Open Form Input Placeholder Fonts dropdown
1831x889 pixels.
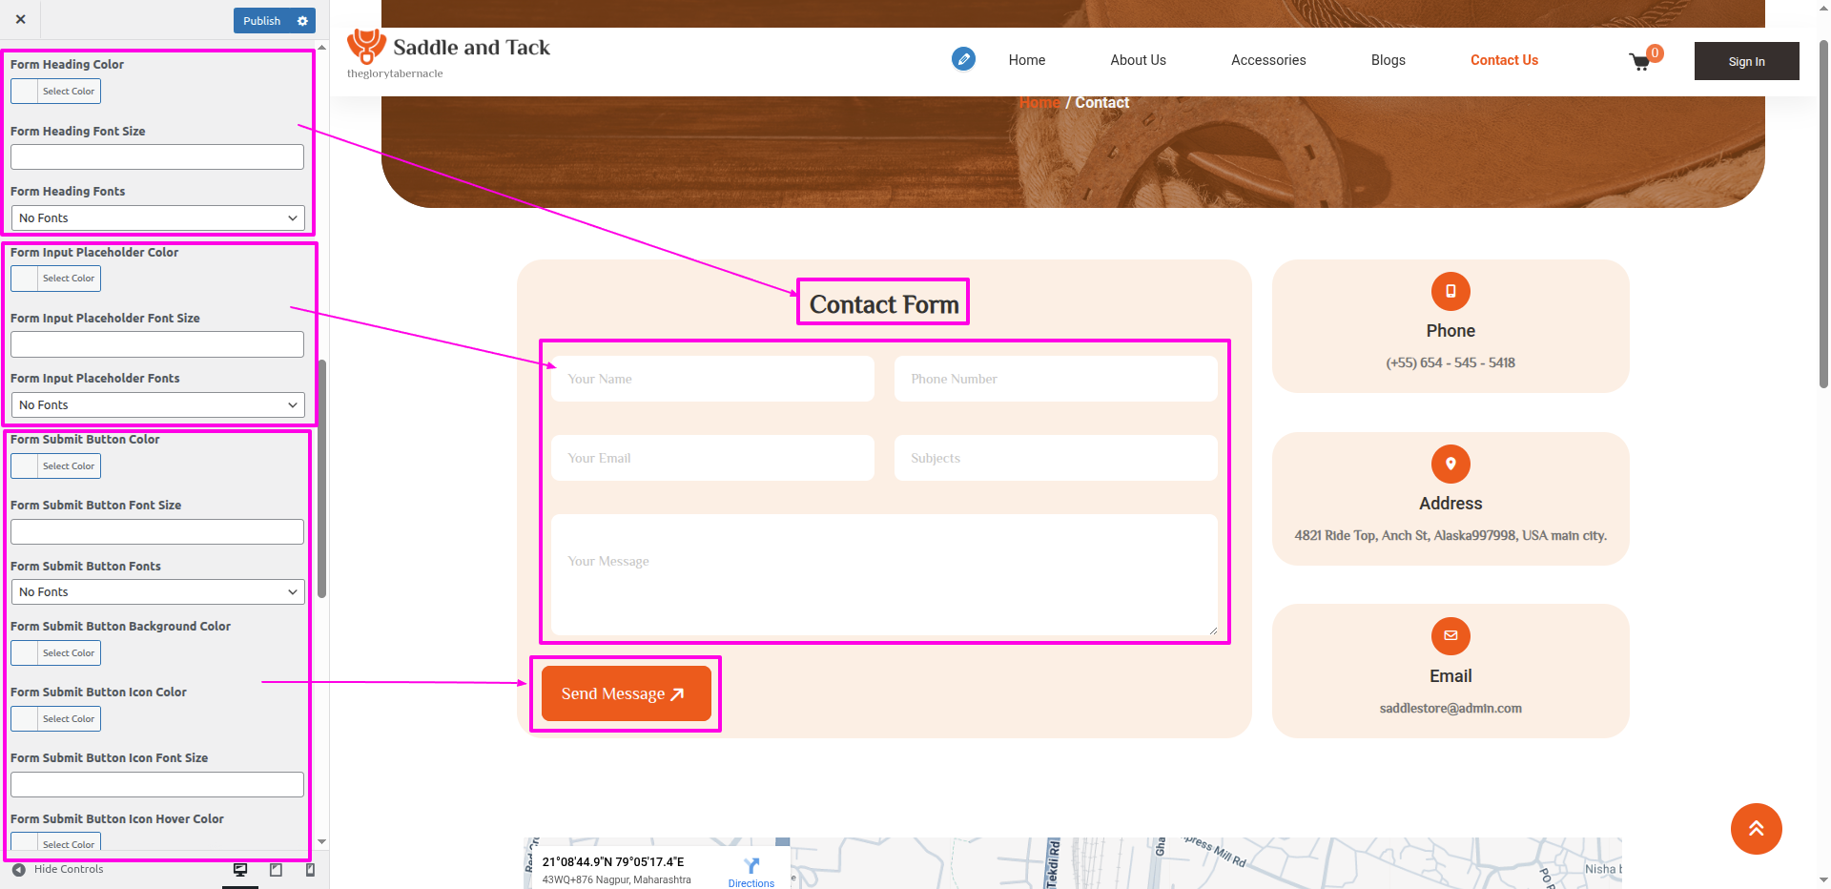[x=157, y=405]
